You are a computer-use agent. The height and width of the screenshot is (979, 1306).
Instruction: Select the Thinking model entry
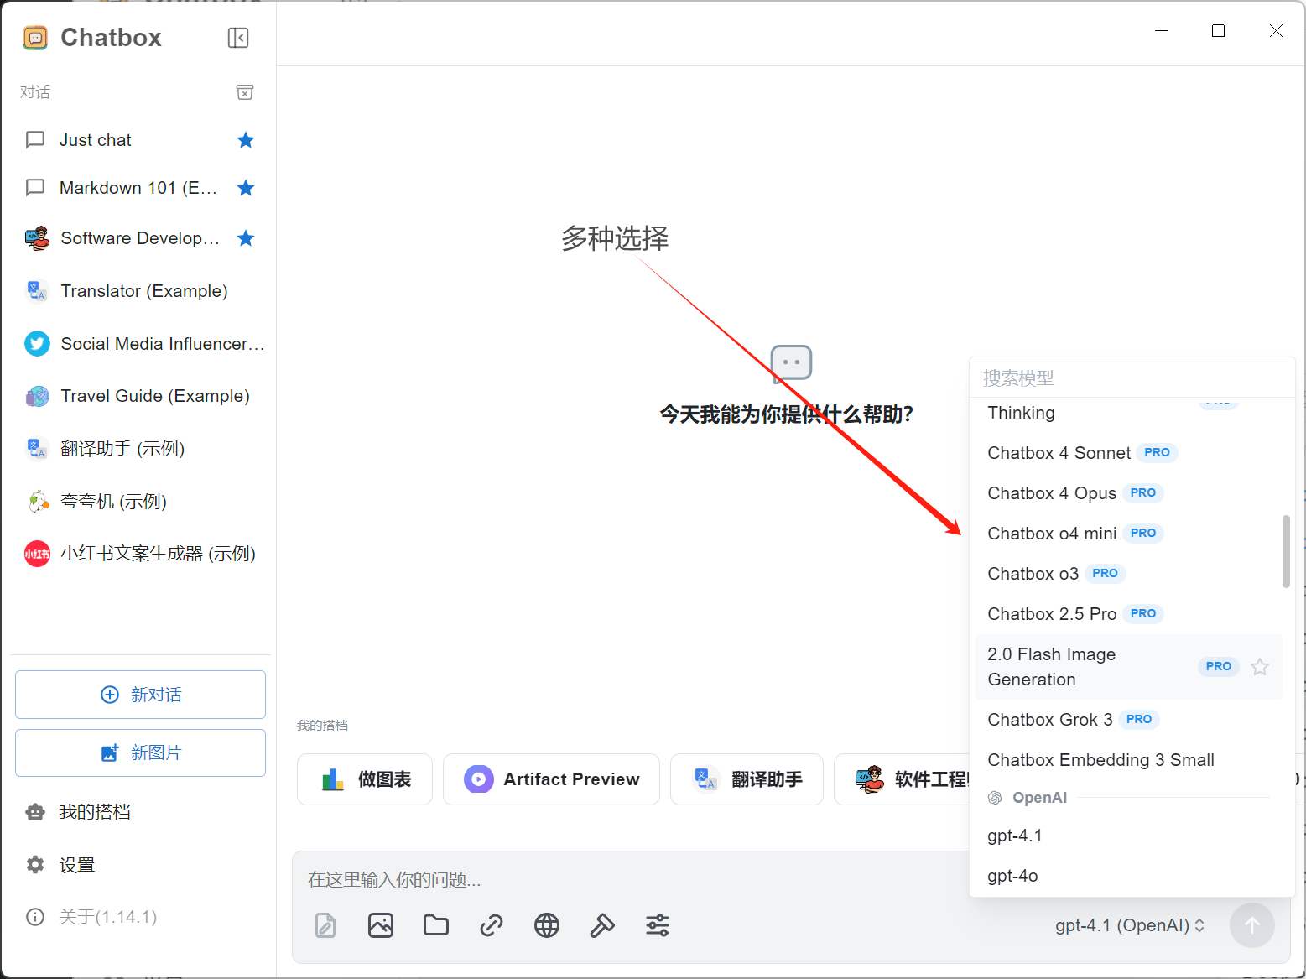pyautogui.click(x=1128, y=413)
